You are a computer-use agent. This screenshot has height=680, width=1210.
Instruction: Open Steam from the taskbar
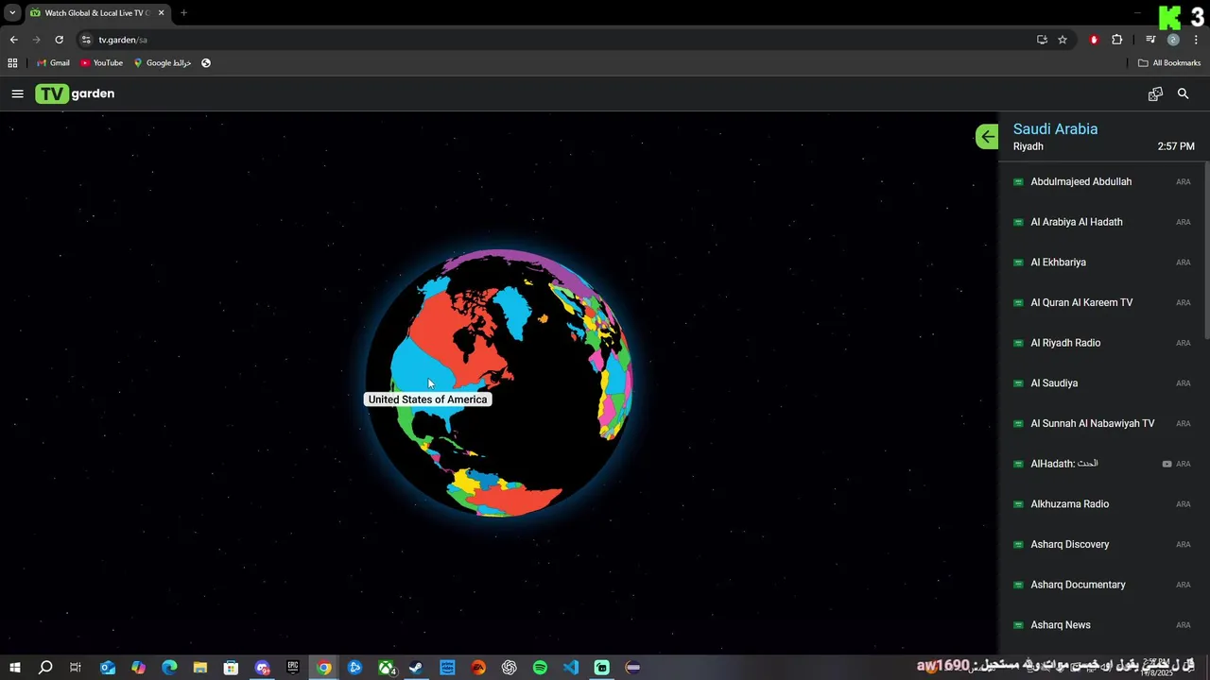[x=416, y=668]
